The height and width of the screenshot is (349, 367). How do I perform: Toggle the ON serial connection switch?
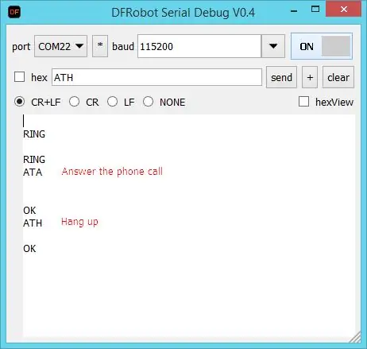322,46
